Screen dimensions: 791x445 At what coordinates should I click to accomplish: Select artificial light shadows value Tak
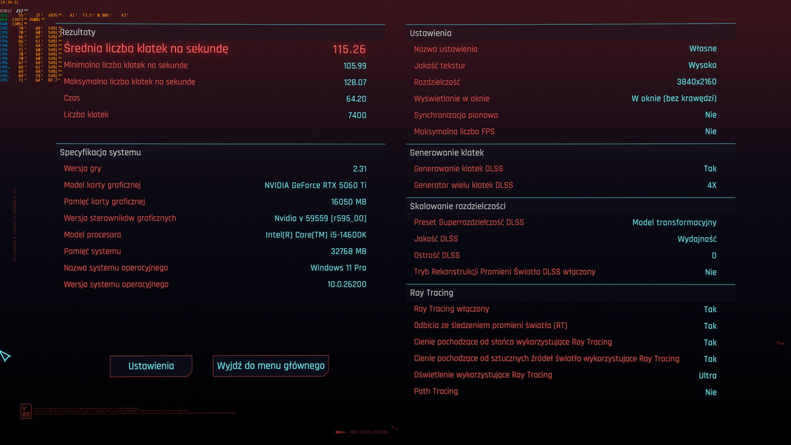click(x=710, y=360)
